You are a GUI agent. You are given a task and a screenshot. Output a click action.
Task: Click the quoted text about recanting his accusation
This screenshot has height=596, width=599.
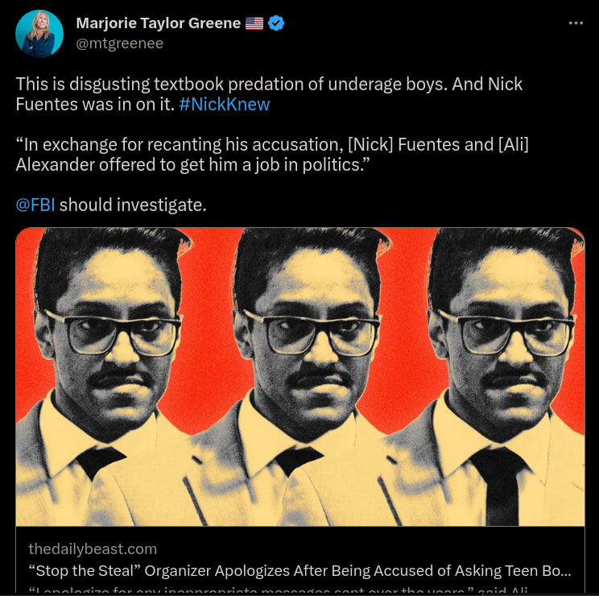pyautogui.click(x=272, y=155)
